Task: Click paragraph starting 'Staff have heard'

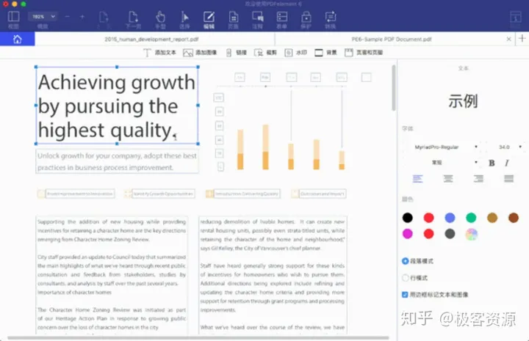Action: click(x=273, y=287)
